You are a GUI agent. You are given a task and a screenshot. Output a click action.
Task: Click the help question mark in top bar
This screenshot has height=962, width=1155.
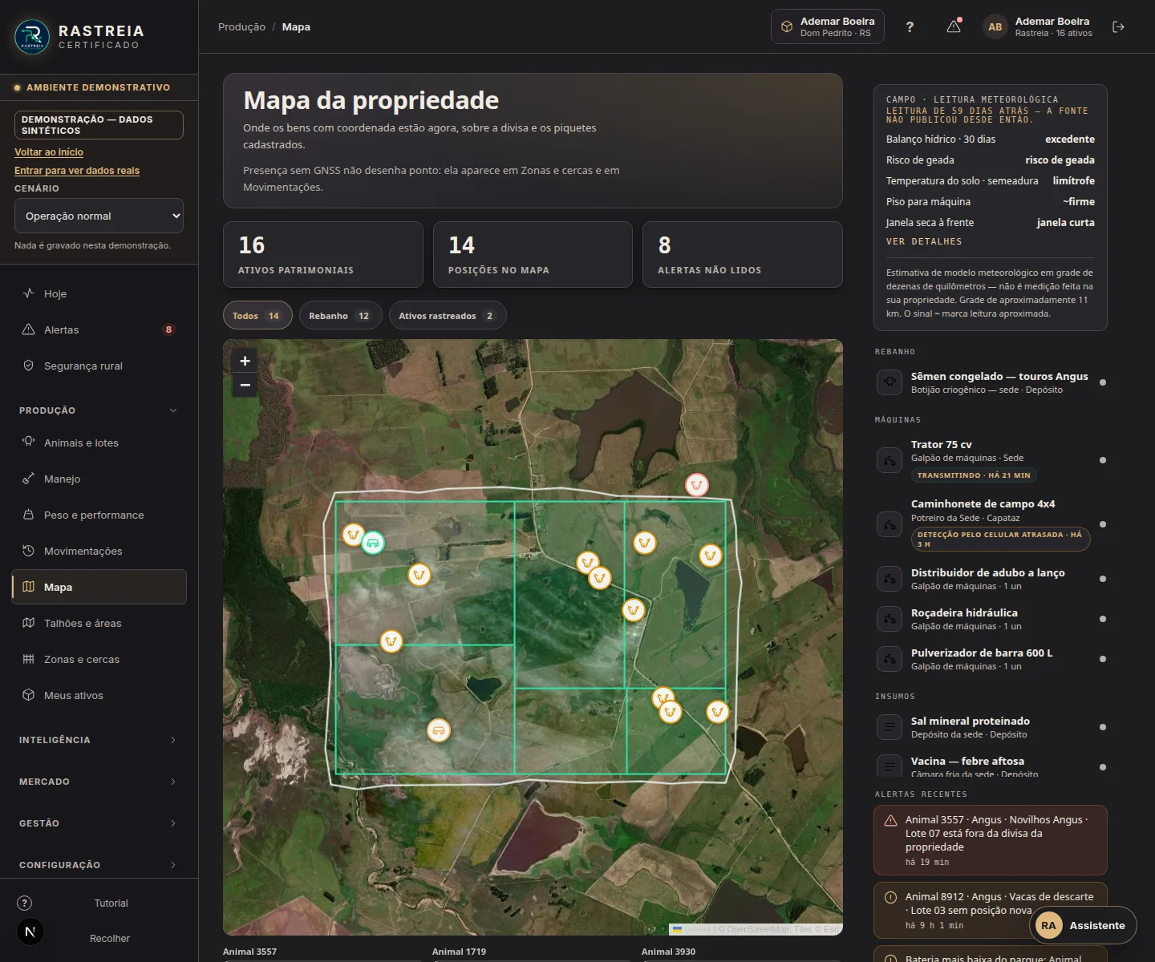[910, 26]
